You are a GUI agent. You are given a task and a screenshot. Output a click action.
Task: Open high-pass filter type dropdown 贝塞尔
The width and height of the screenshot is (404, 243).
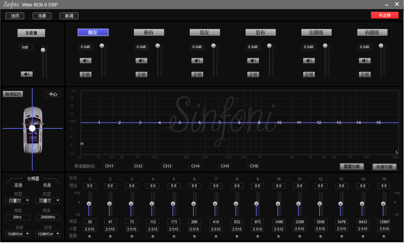pyautogui.click(x=17, y=200)
